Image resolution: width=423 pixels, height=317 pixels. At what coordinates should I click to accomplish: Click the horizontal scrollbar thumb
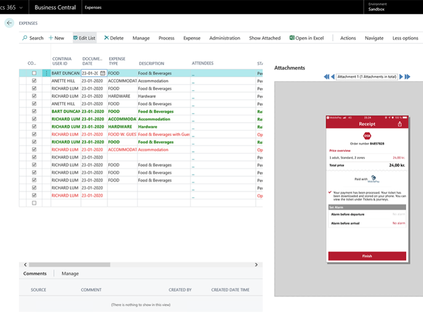point(69,265)
